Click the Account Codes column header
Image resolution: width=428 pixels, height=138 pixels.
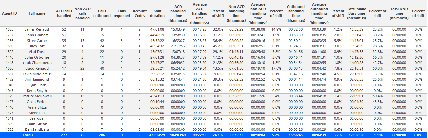[x=139, y=13]
